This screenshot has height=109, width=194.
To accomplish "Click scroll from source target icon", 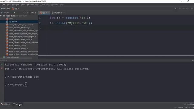I will pyautogui.click(x=25, y=12).
